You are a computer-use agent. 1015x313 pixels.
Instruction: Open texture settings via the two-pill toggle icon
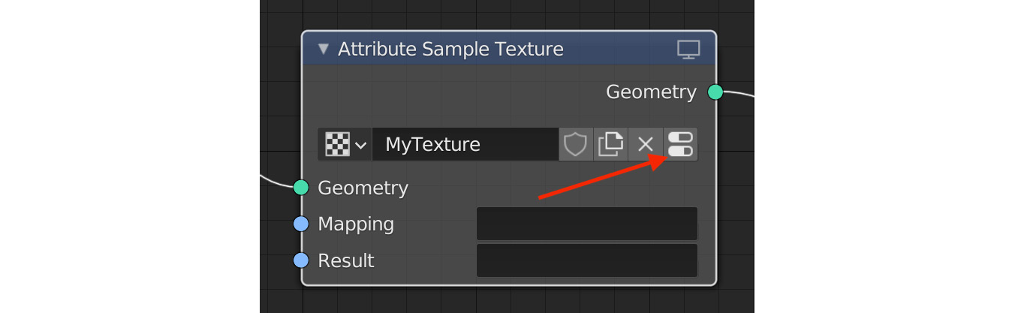[680, 144]
